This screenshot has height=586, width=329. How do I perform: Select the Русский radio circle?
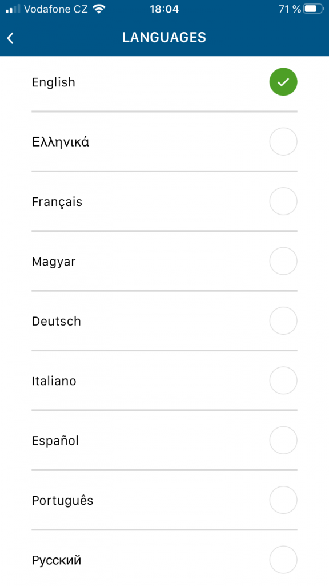click(x=283, y=560)
